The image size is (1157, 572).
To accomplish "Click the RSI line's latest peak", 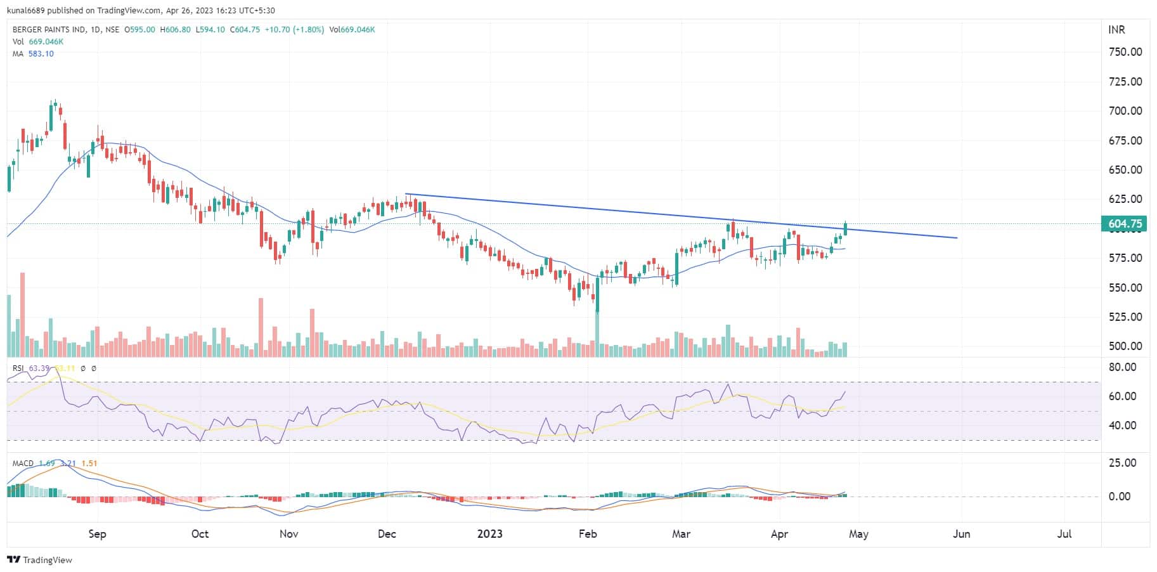I will point(845,392).
